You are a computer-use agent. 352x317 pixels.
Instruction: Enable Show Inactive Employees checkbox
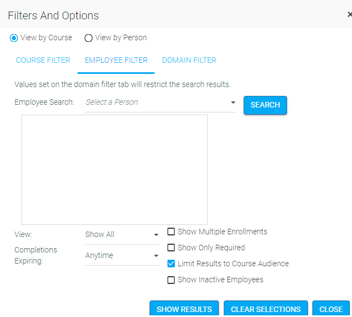click(171, 280)
